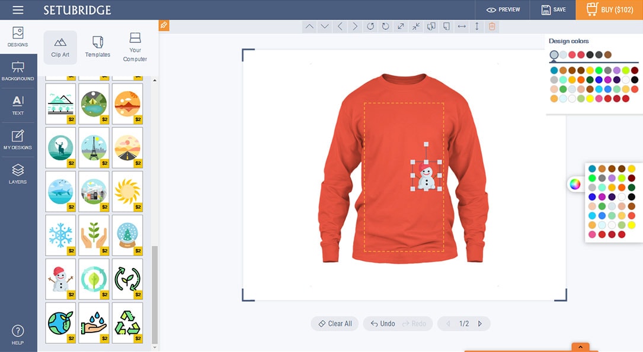Flip the object horizontally
This screenshot has width=643, height=352.
point(461,27)
